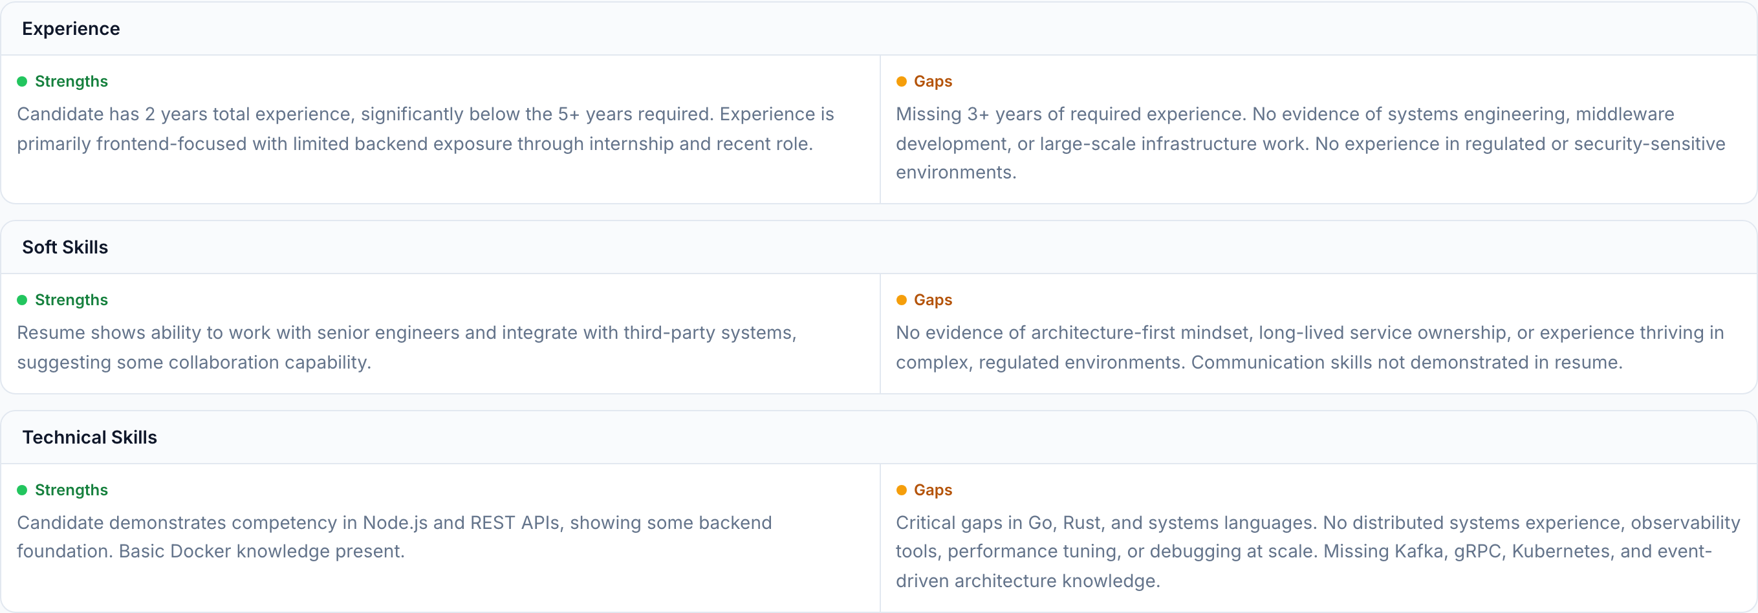Click the orange Gaps dot under Experience
1758x613 pixels.
pos(901,81)
